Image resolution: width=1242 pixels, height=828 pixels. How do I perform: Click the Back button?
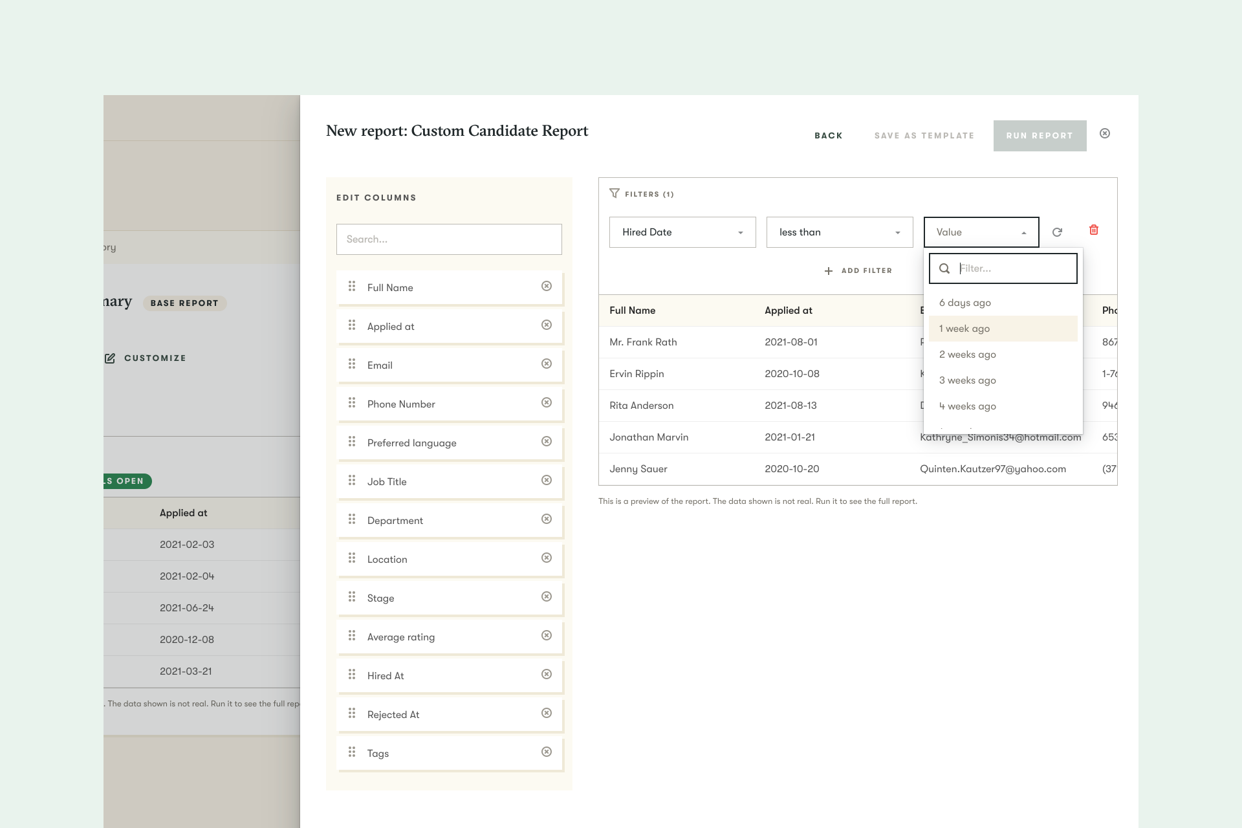coord(828,136)
